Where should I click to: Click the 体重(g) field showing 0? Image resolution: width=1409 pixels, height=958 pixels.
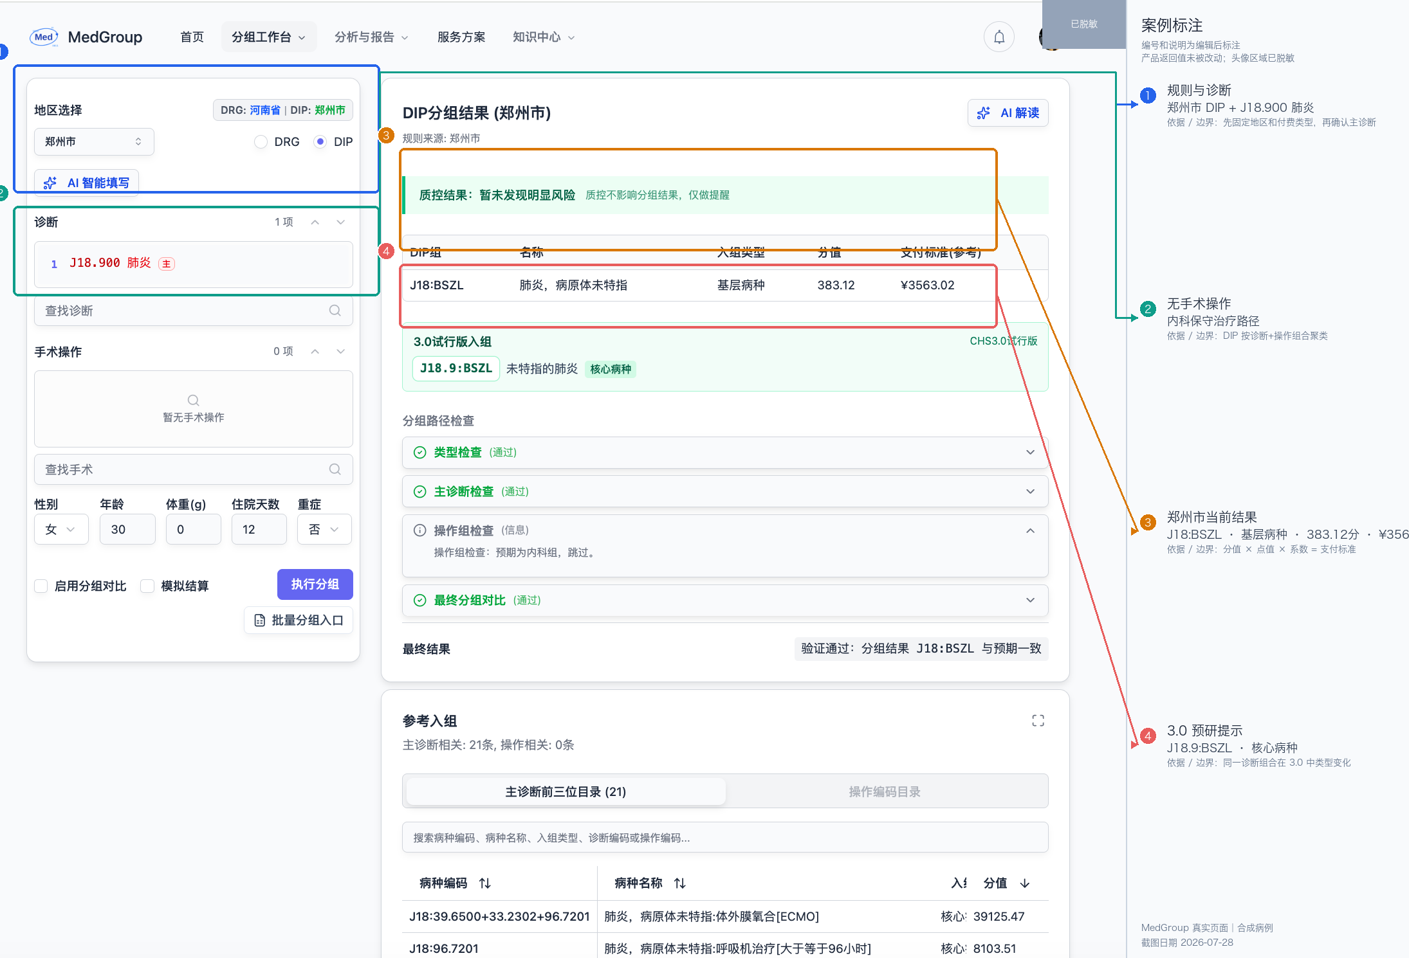[x=193, y=530]
